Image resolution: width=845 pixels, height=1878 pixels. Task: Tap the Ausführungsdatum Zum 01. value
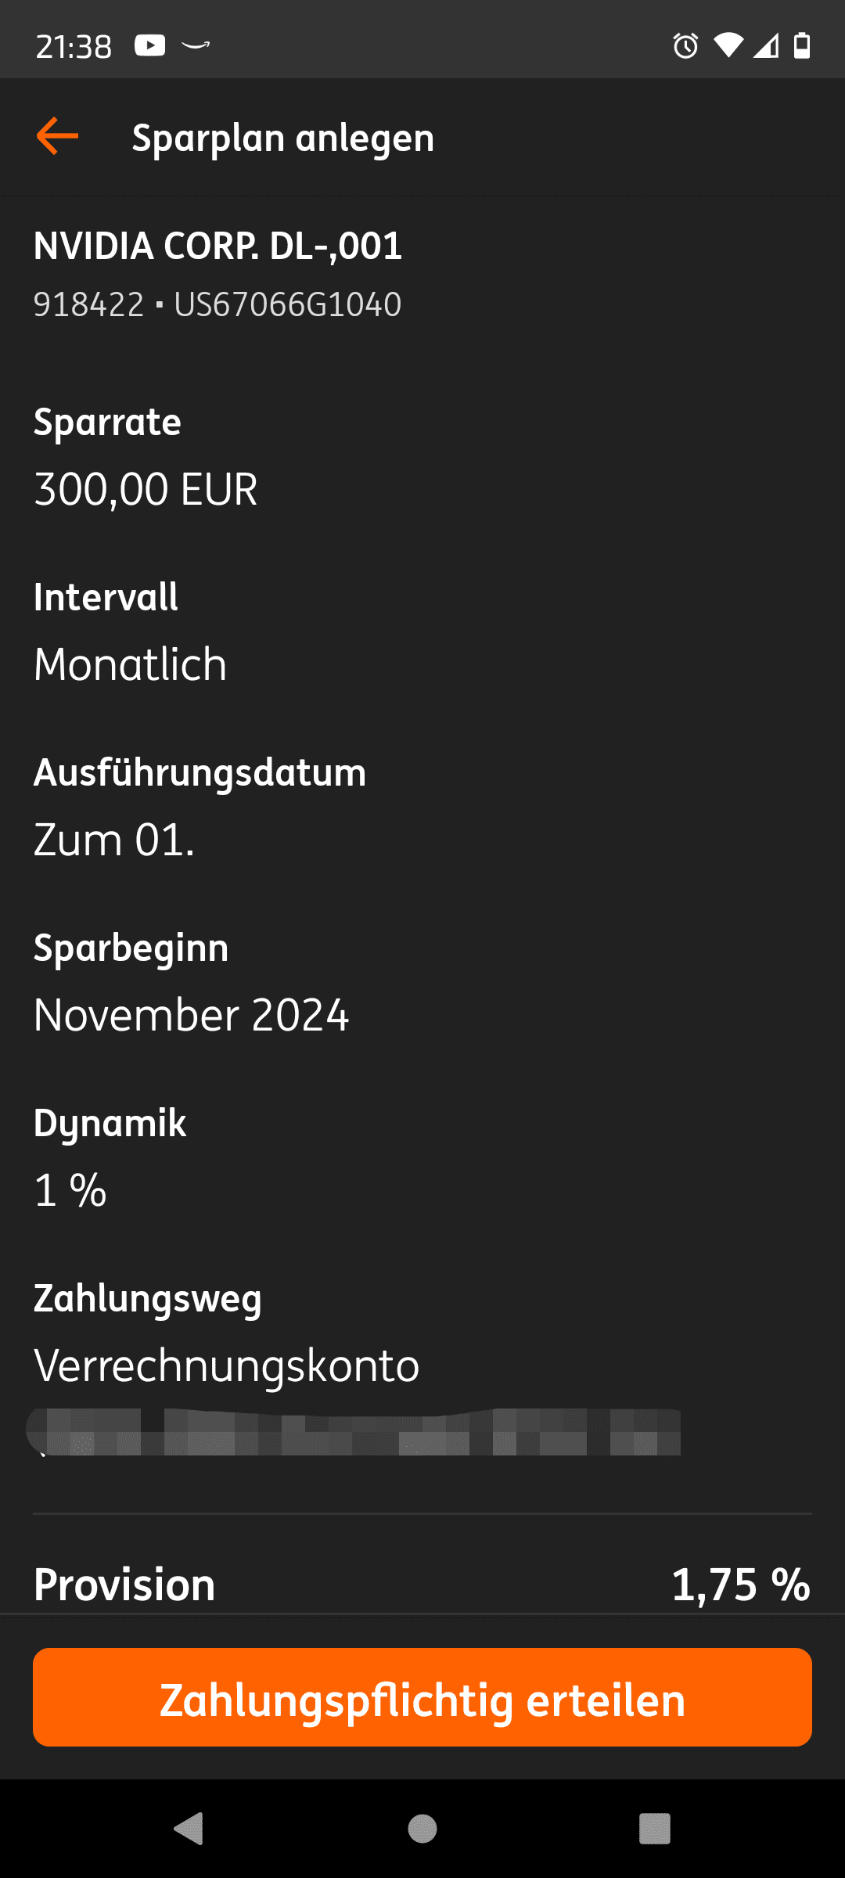click(x=114, y=840)
